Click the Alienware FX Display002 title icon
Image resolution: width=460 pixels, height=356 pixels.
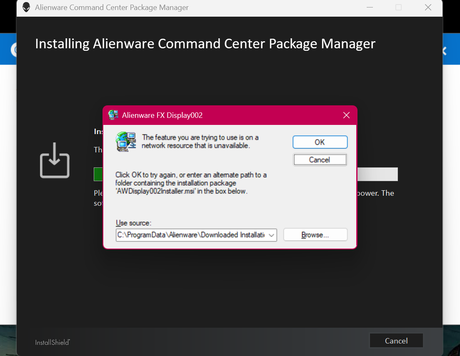coord(113,115)
